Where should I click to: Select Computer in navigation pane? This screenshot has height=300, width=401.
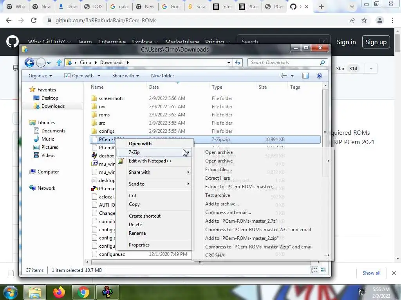click(x=48, y=172)
